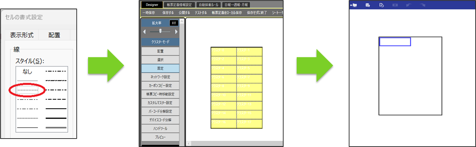
Task: Click the document refresh icon
Action: (382, 5)
